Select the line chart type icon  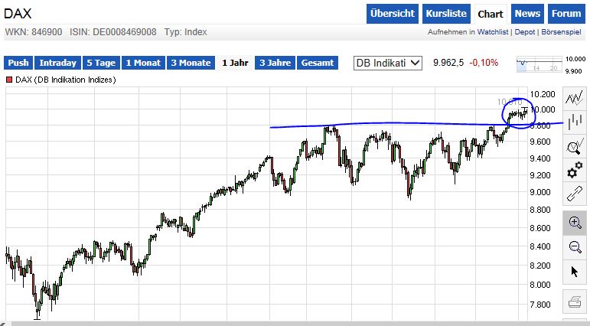574,98
